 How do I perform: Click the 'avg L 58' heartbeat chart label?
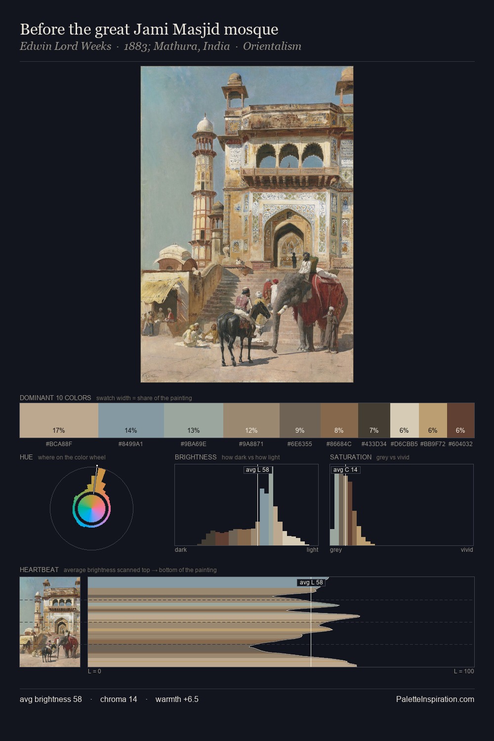pos(311,582)
